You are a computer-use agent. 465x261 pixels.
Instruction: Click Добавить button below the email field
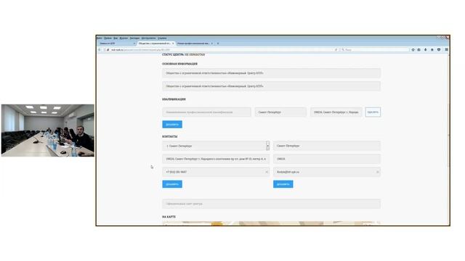283,184
